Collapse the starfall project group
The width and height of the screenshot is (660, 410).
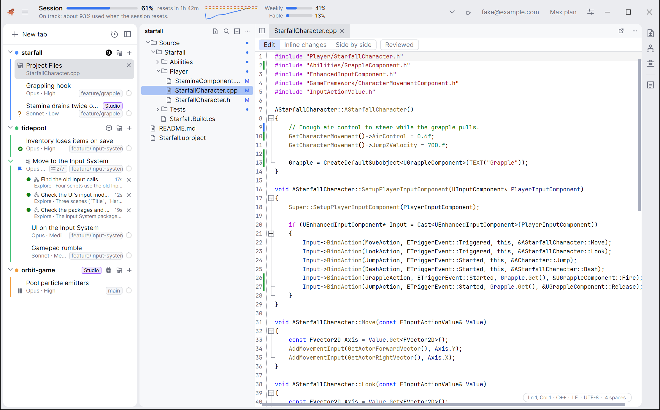(x=10, y=53)
